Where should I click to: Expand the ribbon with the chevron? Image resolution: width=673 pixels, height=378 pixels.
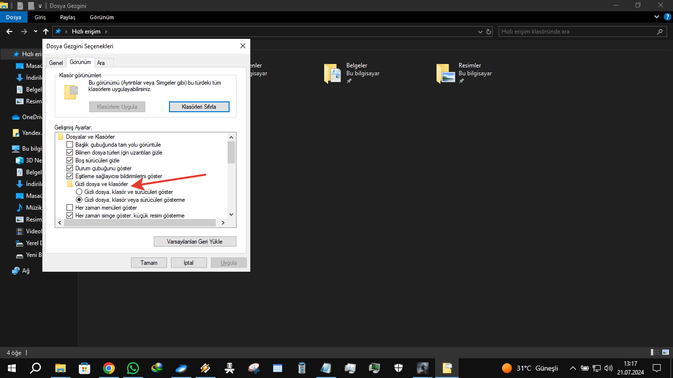[657, 17]
